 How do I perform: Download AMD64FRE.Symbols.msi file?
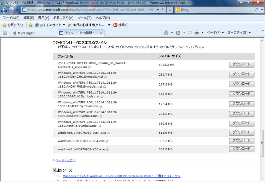click(241, 84)
